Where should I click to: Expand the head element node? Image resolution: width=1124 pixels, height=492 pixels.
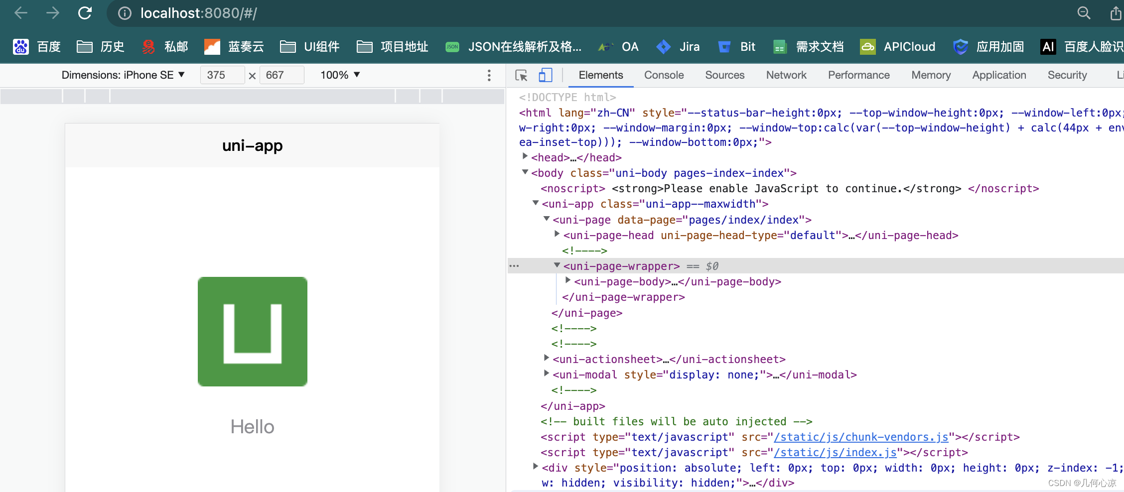(525, 156)
